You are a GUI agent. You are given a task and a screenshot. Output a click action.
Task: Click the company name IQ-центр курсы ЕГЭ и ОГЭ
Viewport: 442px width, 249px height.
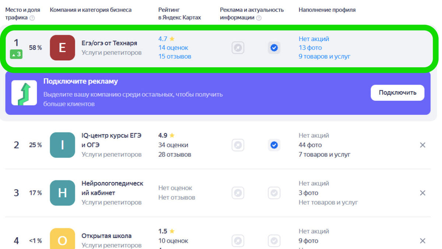pyautogui.click(x=111, y=140)
